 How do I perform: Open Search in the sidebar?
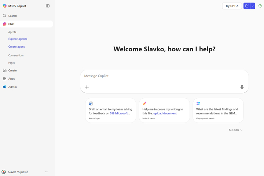pos(12,16)
